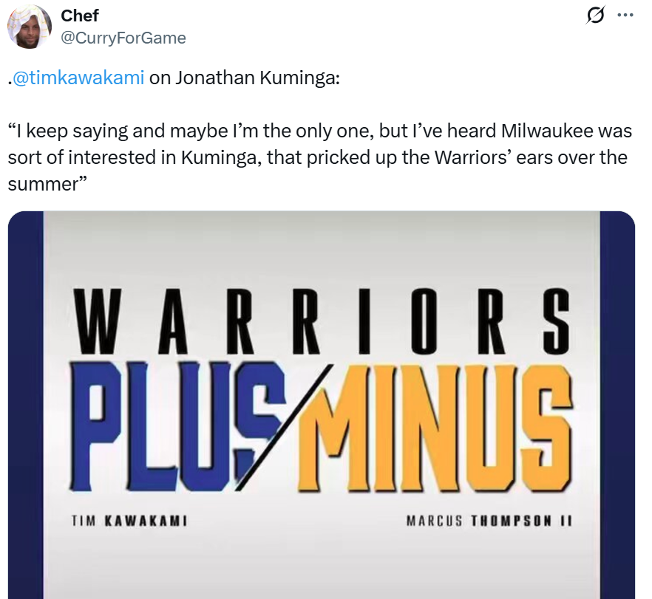
Task: Click "Marcus Thompson II" name on the image
Action: [x=489, y=521]
